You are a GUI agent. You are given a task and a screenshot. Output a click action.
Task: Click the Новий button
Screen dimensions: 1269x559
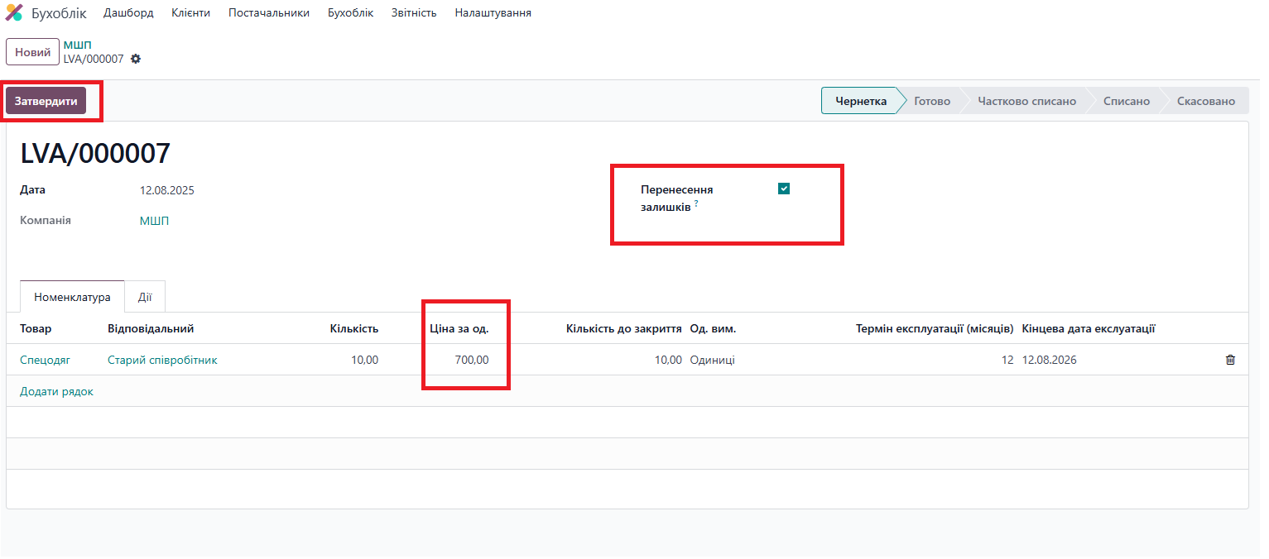(x=32, y=52)
